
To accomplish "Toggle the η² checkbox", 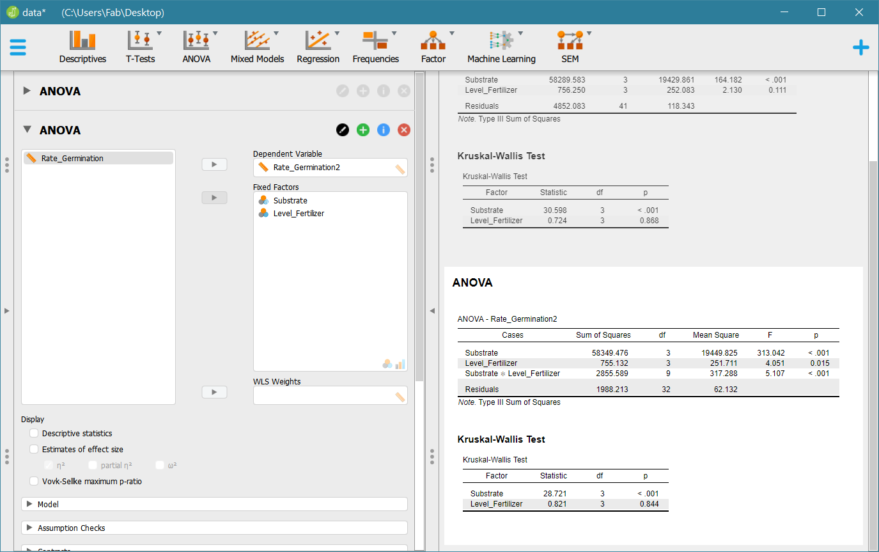I will [x=48, y=466].
